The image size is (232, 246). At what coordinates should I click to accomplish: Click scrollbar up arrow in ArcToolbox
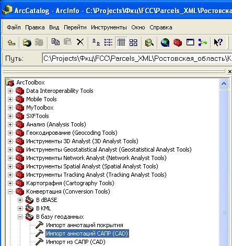pyautogui.click(x=224, y=84)
